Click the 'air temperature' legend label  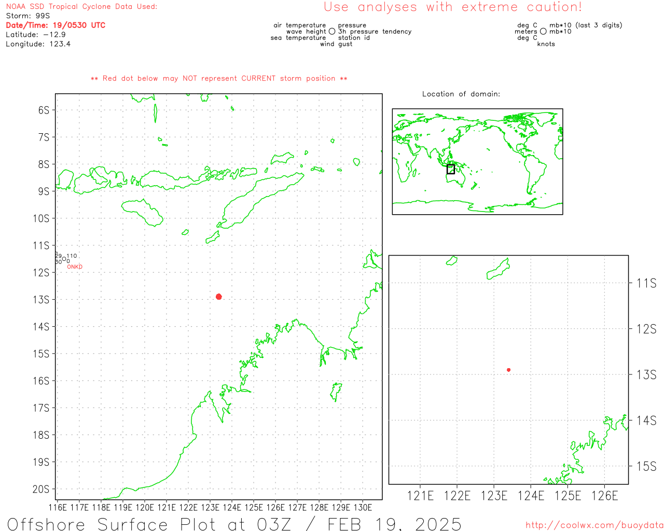point(300,25)
